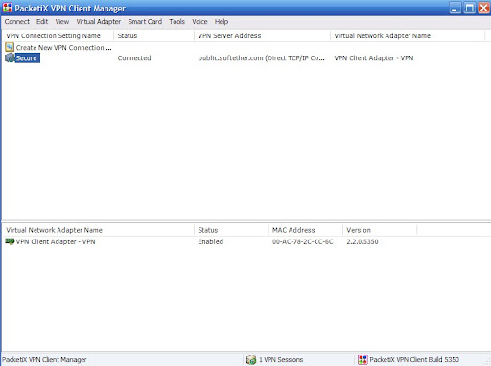Open the Help menu
The width and height of the screenshot is (491, 366).
coord(222,22)
